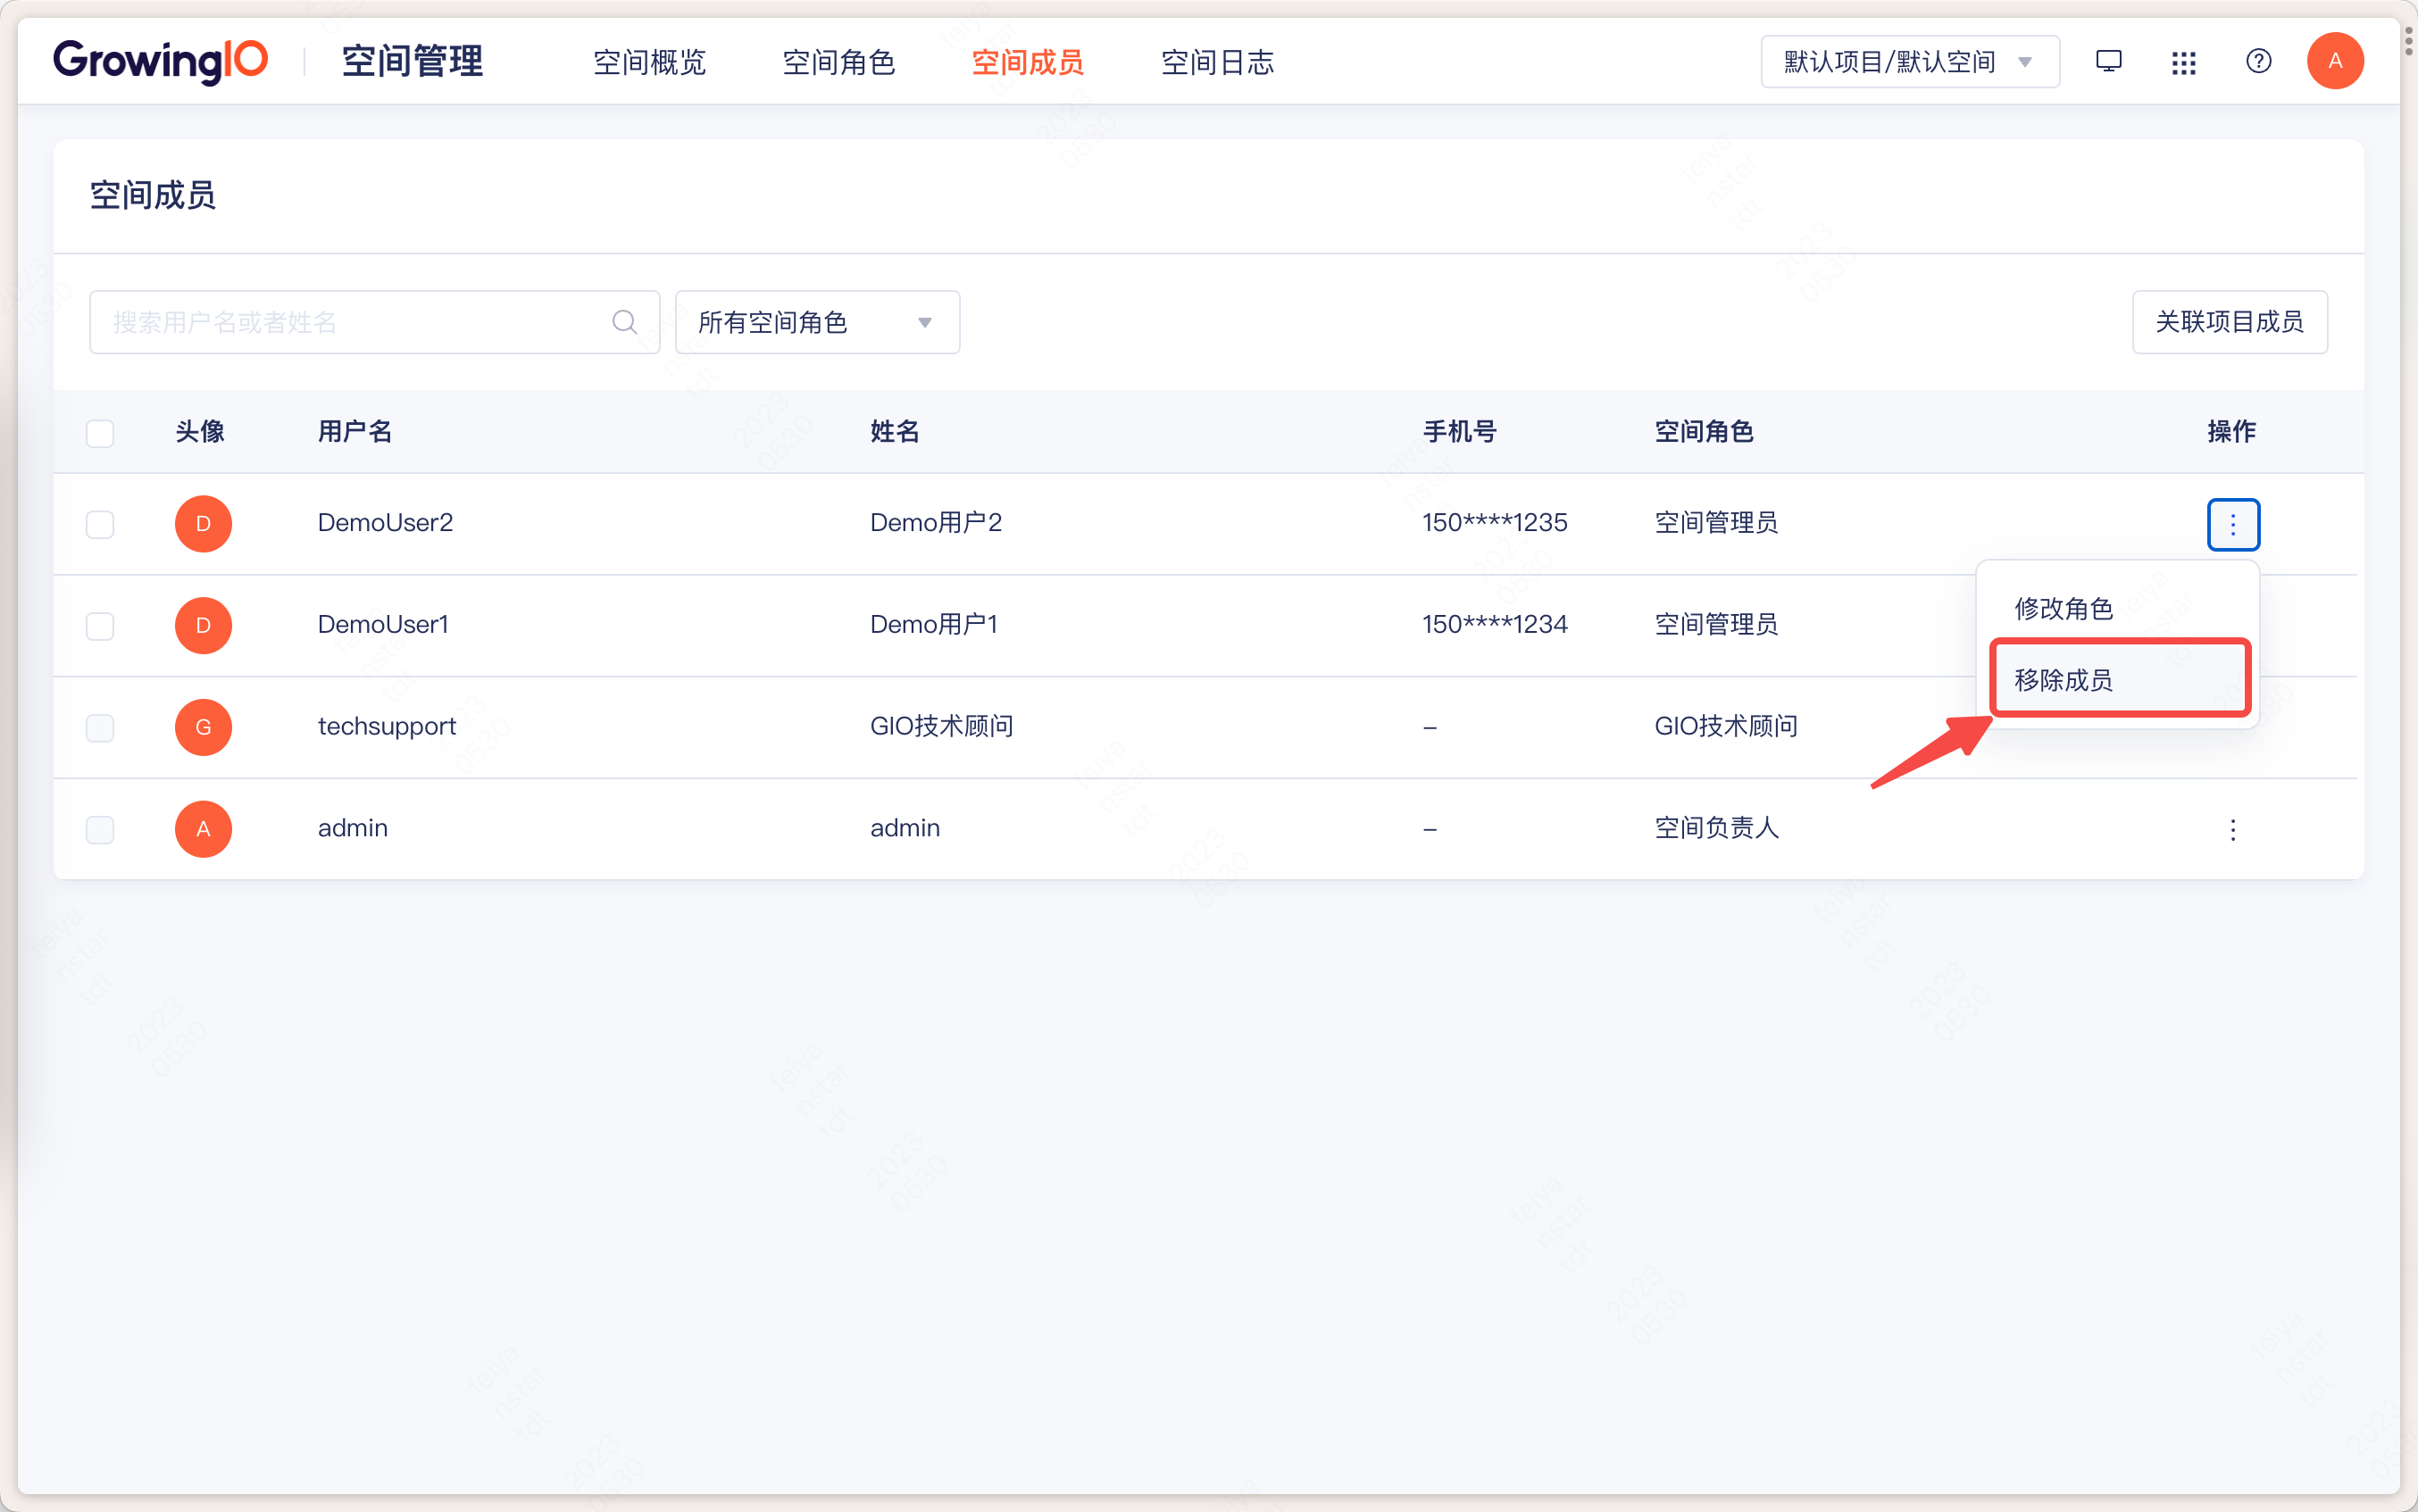Switch to 空间概览 tab
2418x1512 pixels.
click(649, 62)
